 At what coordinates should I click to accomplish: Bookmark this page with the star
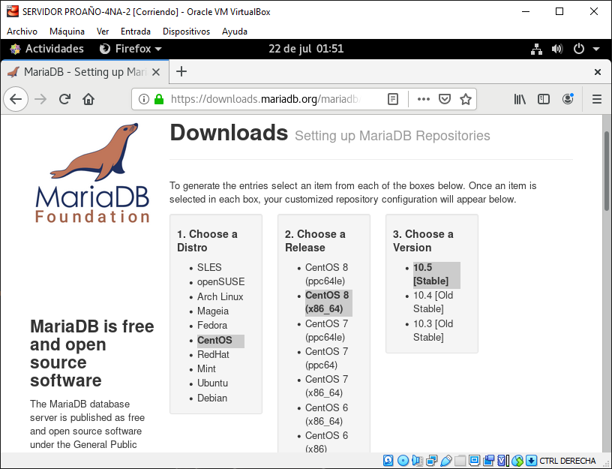click(465, 99)
